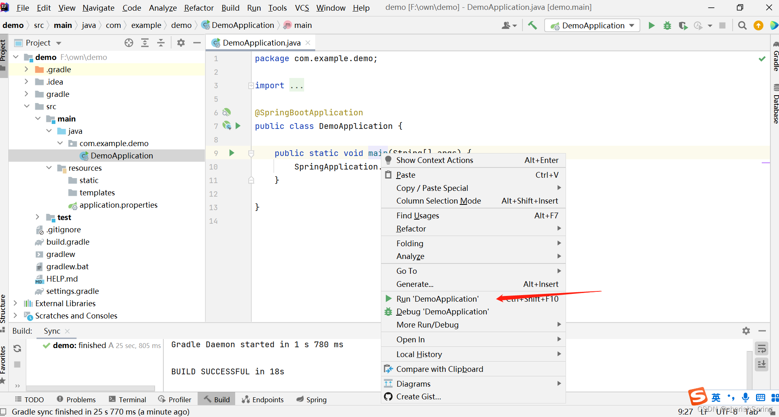779x417 pixels.
Task: Hide the Build tool window
Action: [x=762, y=331]
